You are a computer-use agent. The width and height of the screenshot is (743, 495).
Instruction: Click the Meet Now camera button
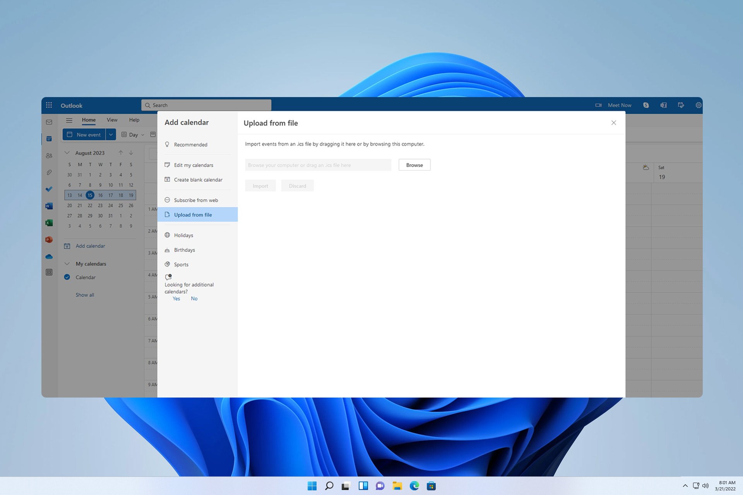tap(613, 105)
